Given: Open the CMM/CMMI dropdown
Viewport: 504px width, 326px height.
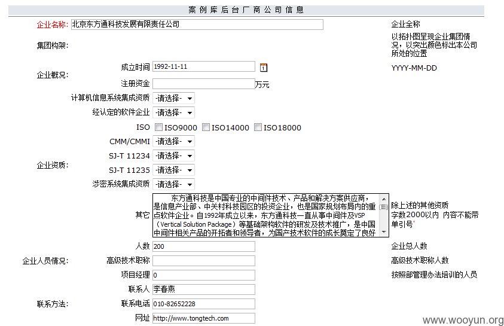Looking at the screenshot, I should coord(173,141).
